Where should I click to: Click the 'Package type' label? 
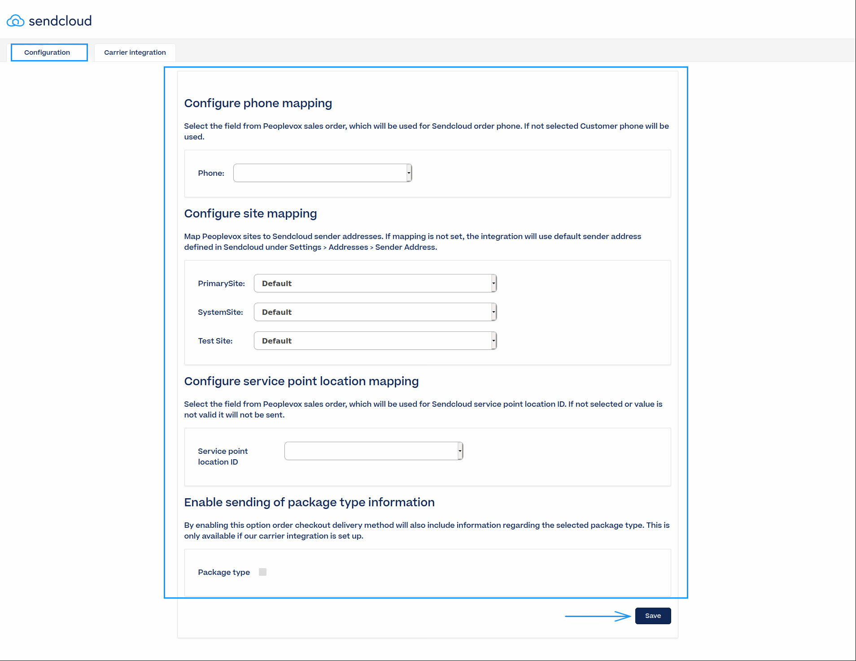(224, 572)
